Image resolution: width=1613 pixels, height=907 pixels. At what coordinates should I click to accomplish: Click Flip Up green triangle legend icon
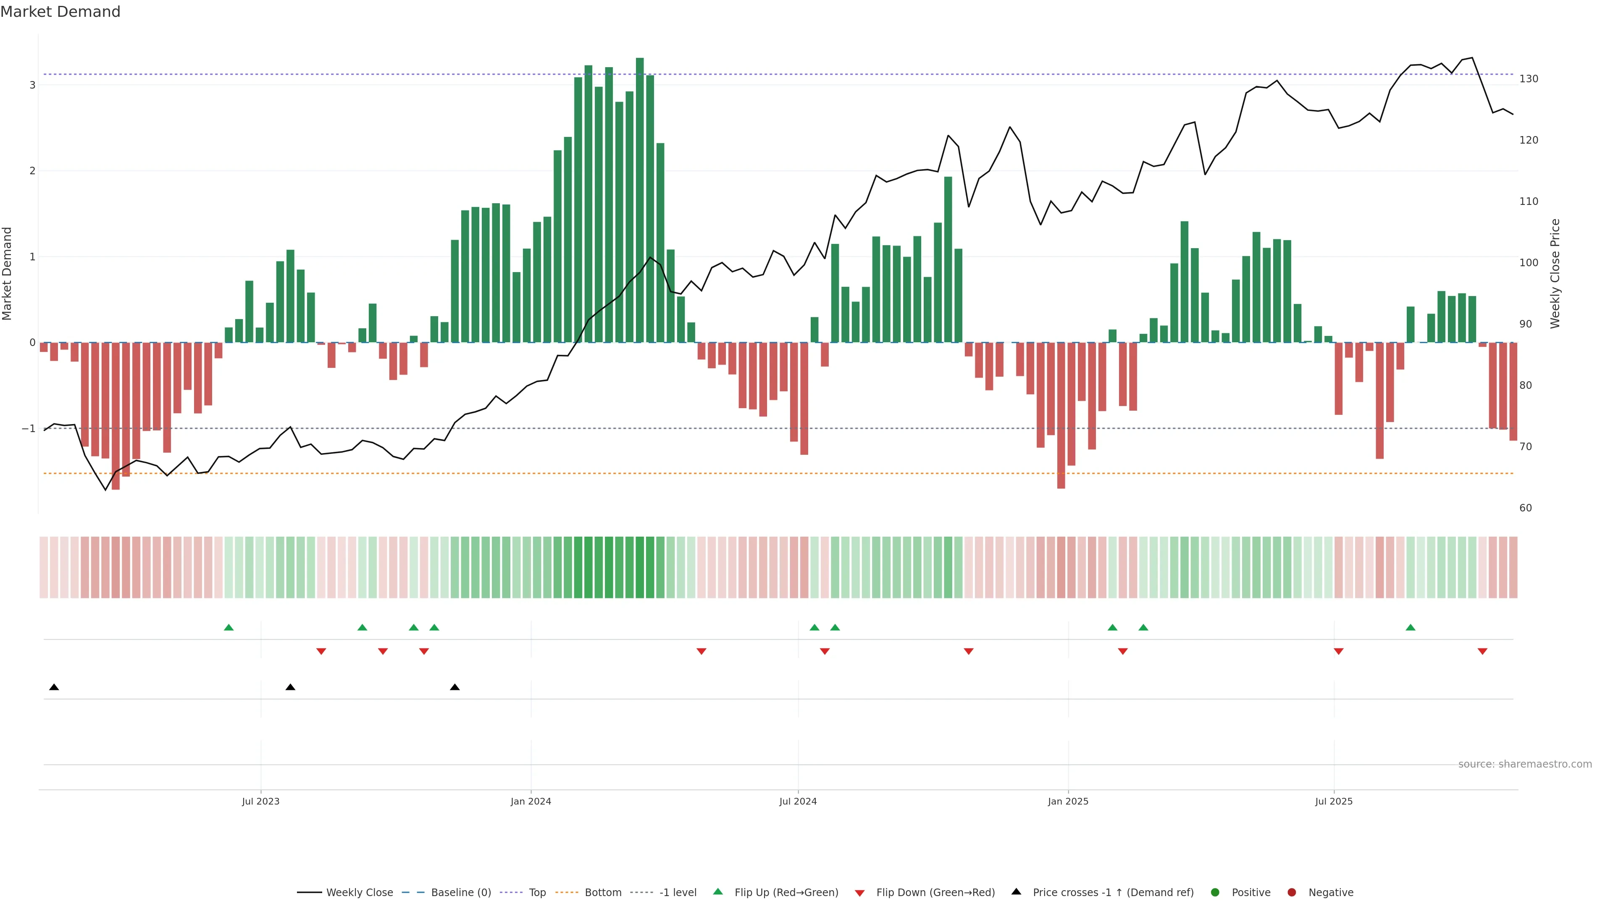[x=718, y=892]
